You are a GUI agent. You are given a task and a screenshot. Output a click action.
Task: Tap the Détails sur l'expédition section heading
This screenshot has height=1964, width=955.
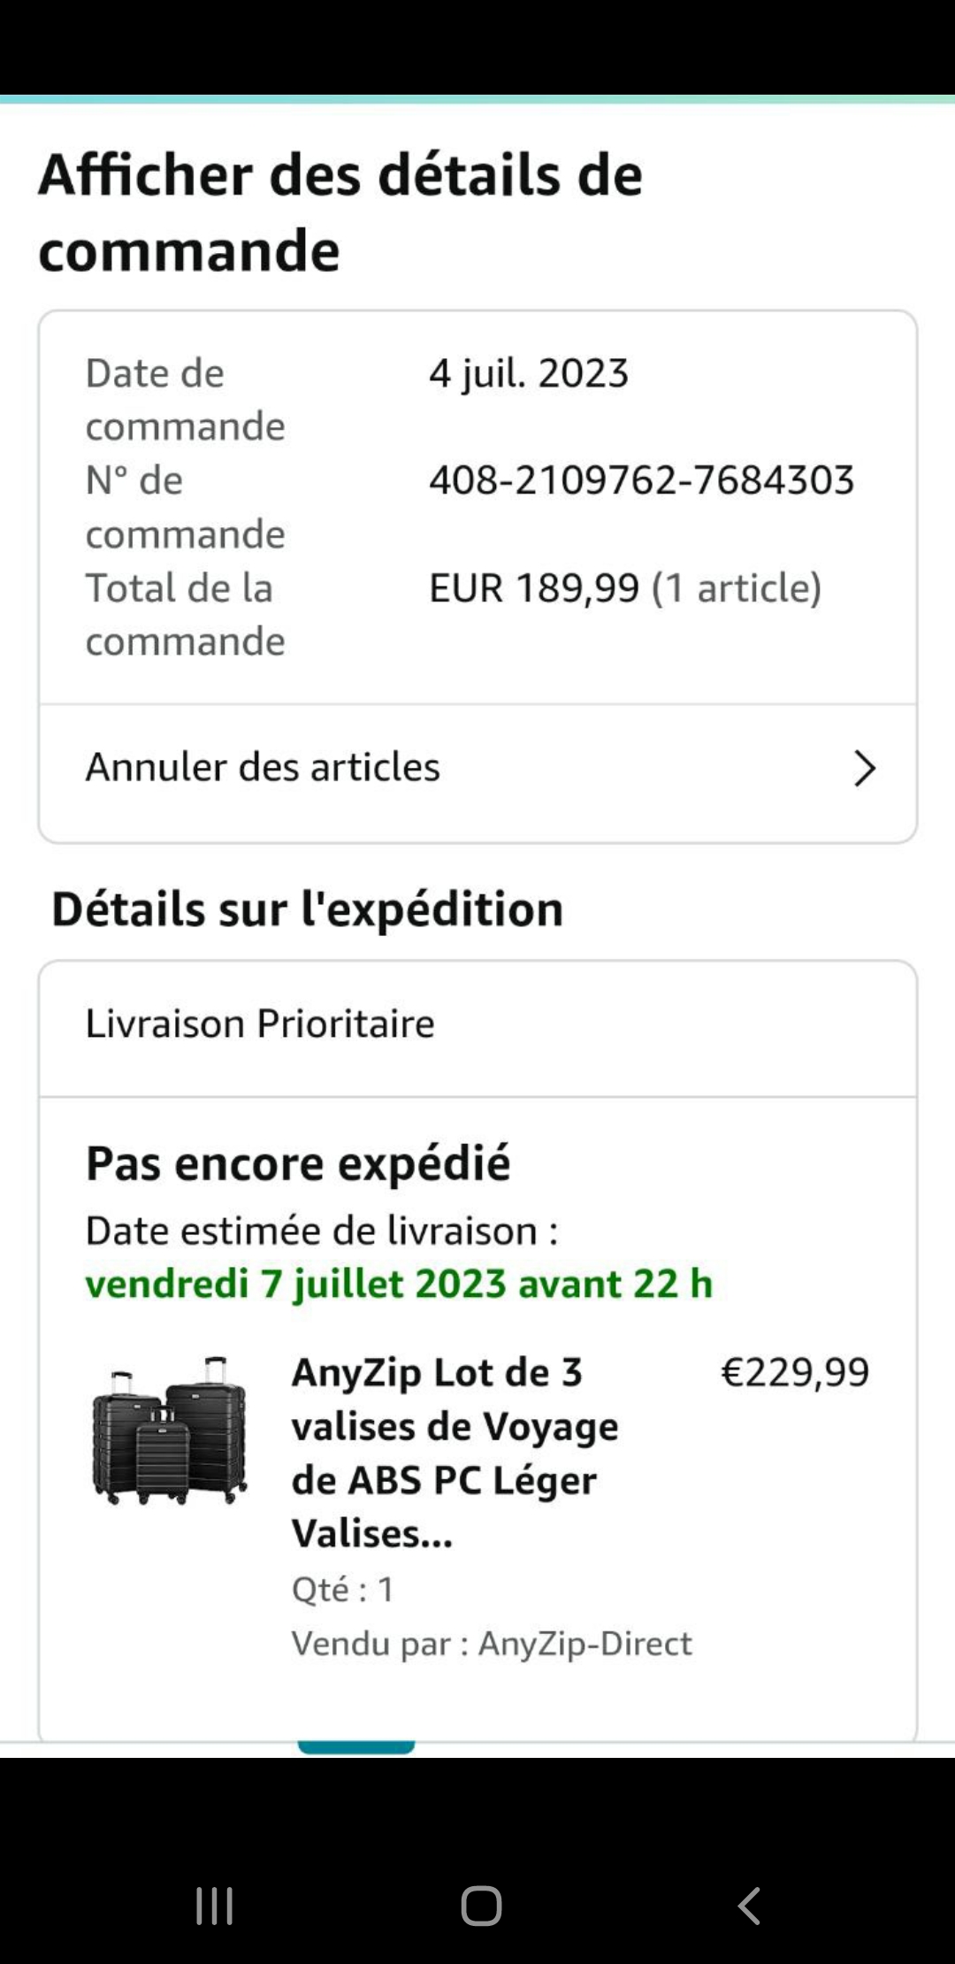point(308,909)
